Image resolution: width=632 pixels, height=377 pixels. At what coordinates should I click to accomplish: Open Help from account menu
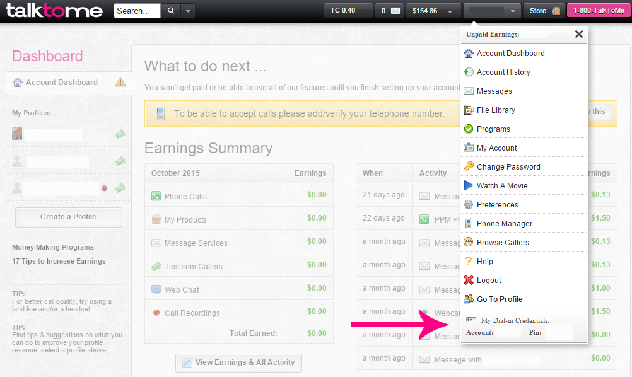pos(524,262)
